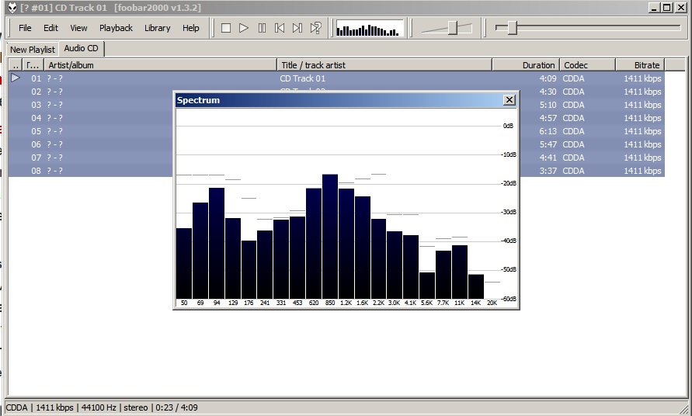Switch to the New Playlist tab
Screen dimensions: 692x416
coord(33,50)
